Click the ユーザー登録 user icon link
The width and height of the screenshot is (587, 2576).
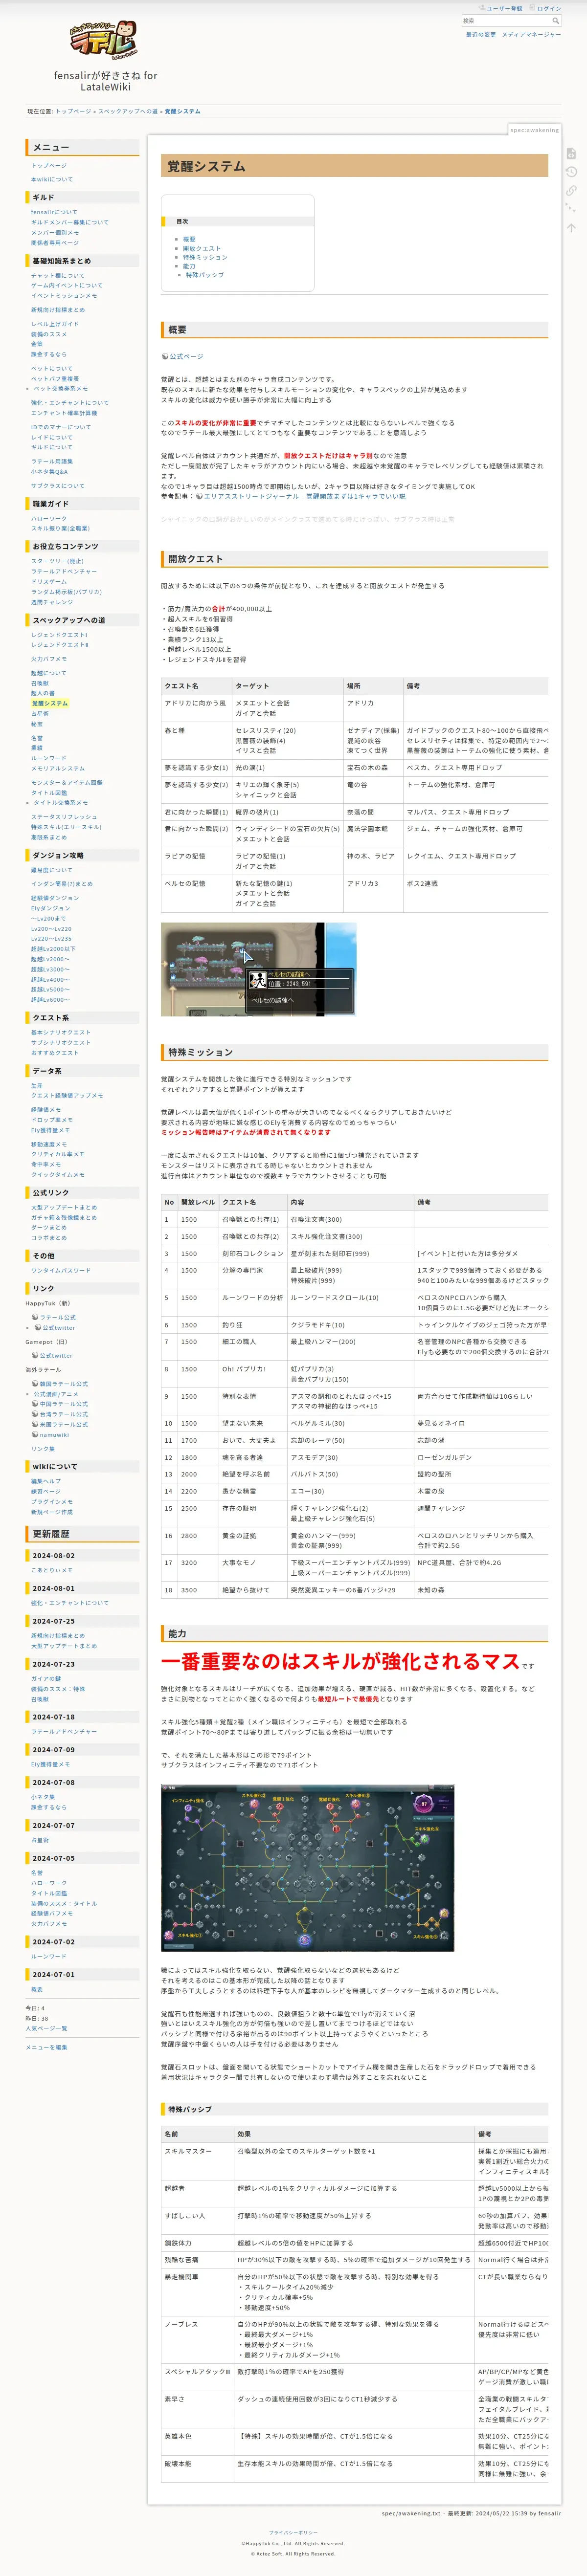pos(501,8)
